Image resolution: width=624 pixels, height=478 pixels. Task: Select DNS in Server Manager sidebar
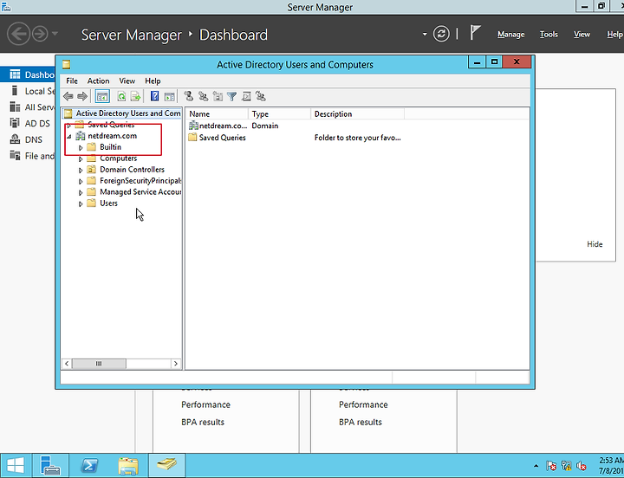[28, 139]
